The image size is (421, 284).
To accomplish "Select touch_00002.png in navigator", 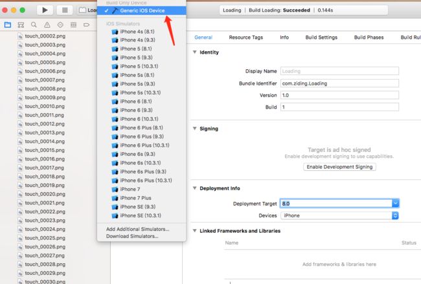I will click(x=45, y=36).
